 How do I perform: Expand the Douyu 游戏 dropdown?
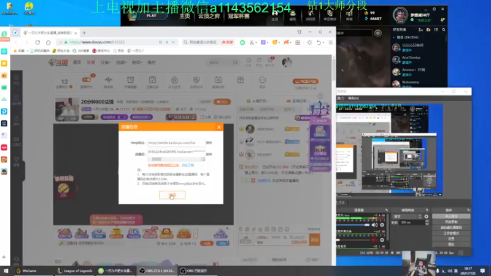(137, 63)
